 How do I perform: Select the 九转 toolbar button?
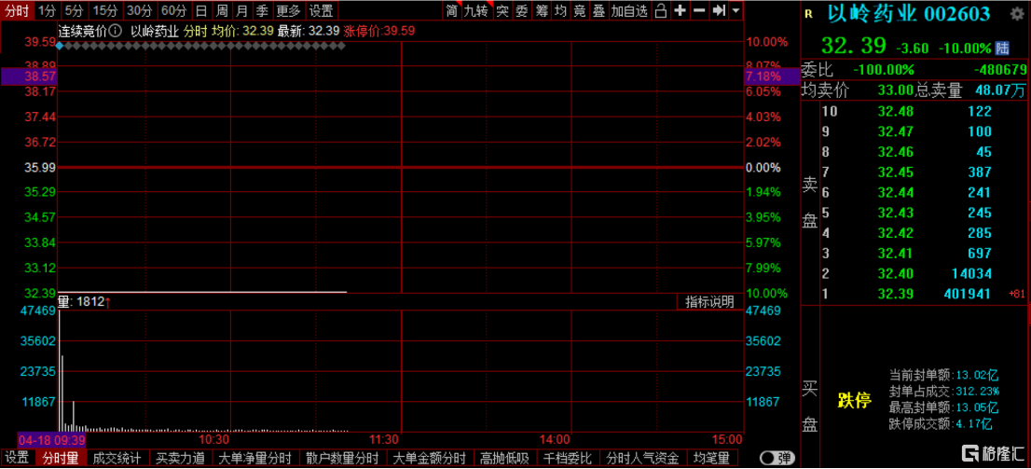(476, 10)
